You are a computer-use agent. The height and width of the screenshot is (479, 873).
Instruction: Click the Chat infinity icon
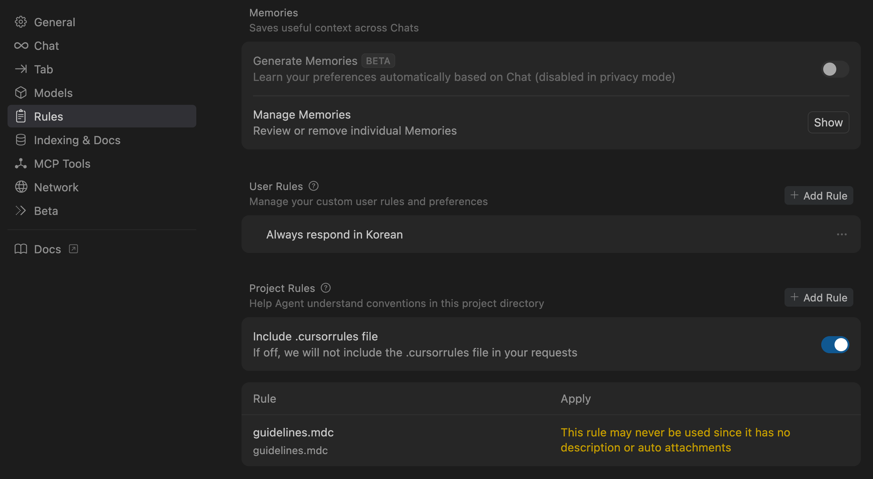point(21,46)
